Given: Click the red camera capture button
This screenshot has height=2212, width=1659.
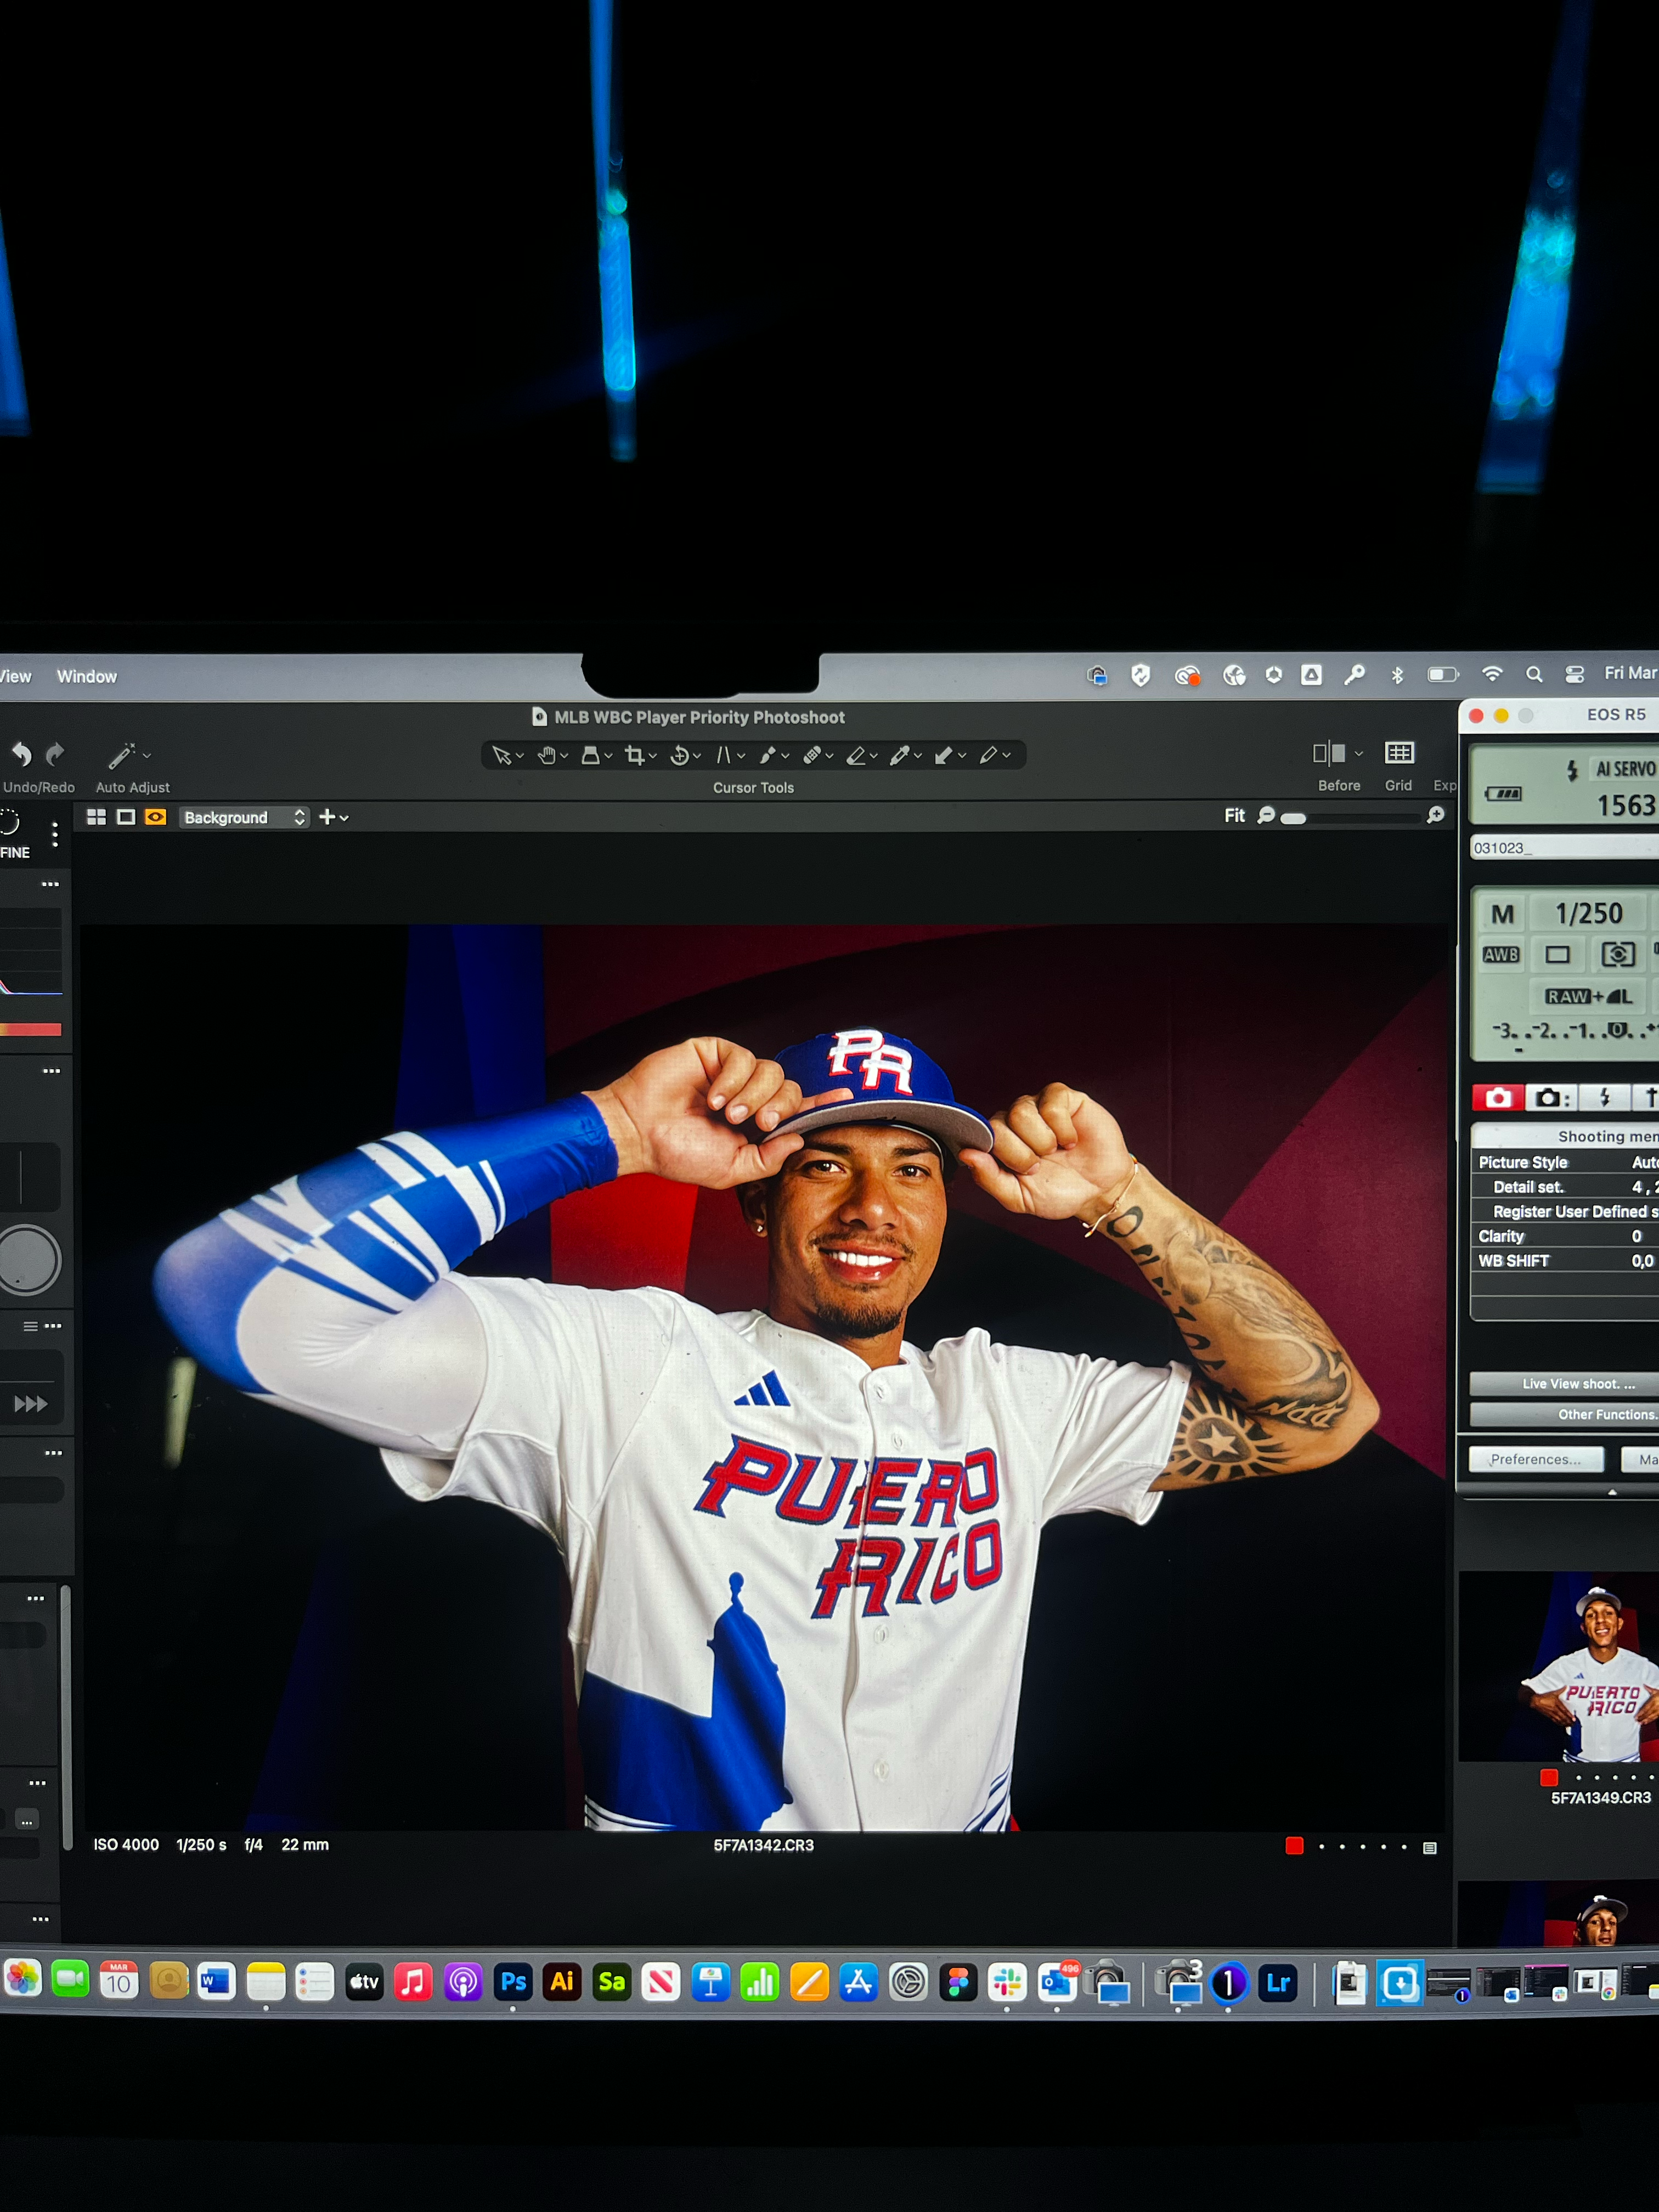Looking at the screenshot, I should (x=1497, y=1098).
